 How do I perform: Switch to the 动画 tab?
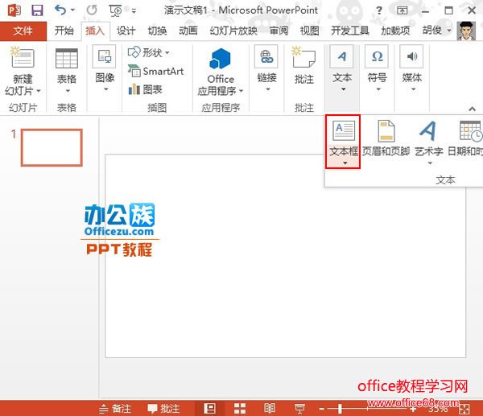(x=188, y=31)
